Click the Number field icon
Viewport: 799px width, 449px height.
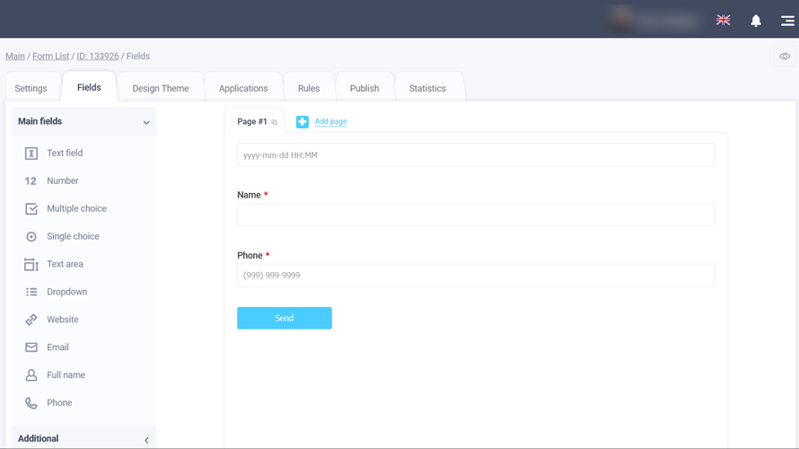(31, 180)
